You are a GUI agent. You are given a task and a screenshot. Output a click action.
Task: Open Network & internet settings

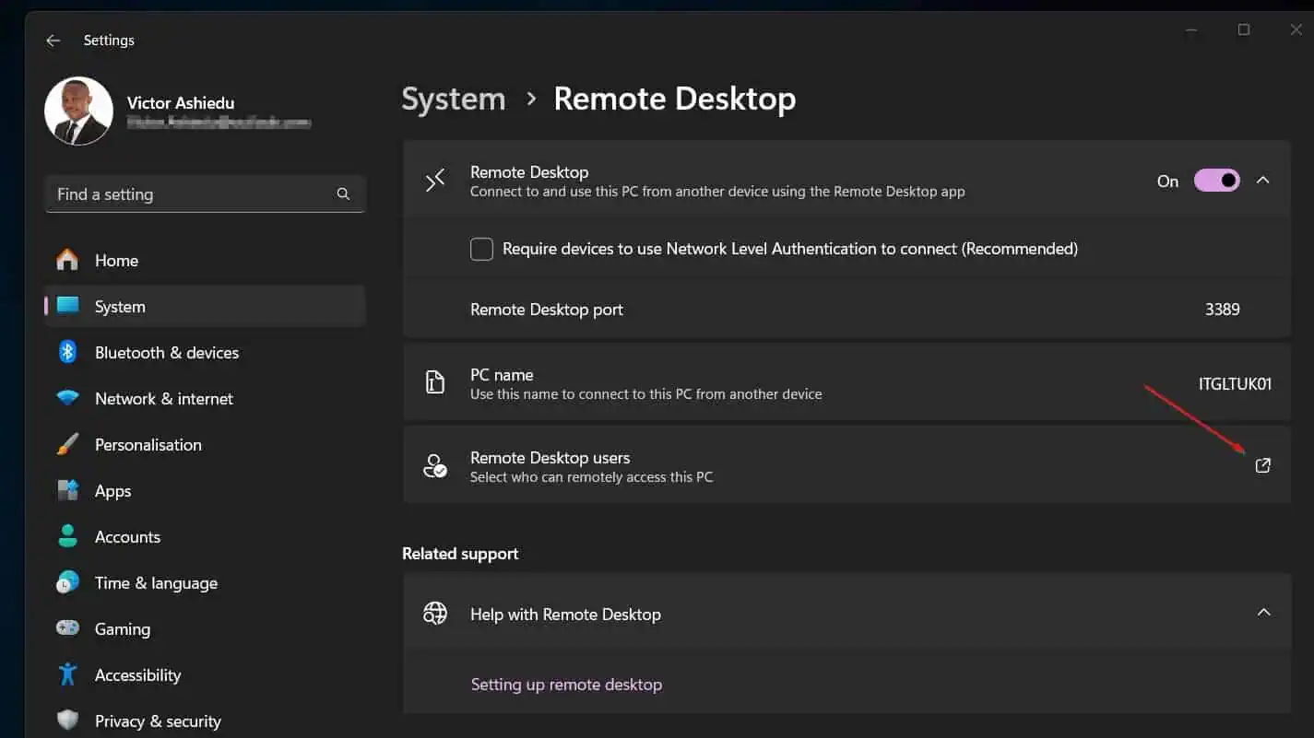click(x=205, y=399)
